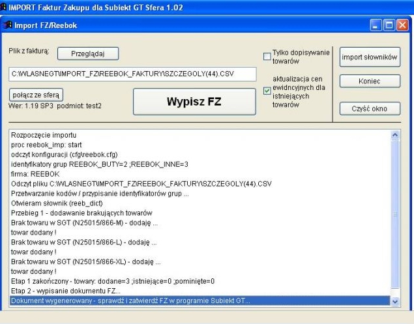
Task: Click the log scrollbar down arrow
Action: [395, 301]
